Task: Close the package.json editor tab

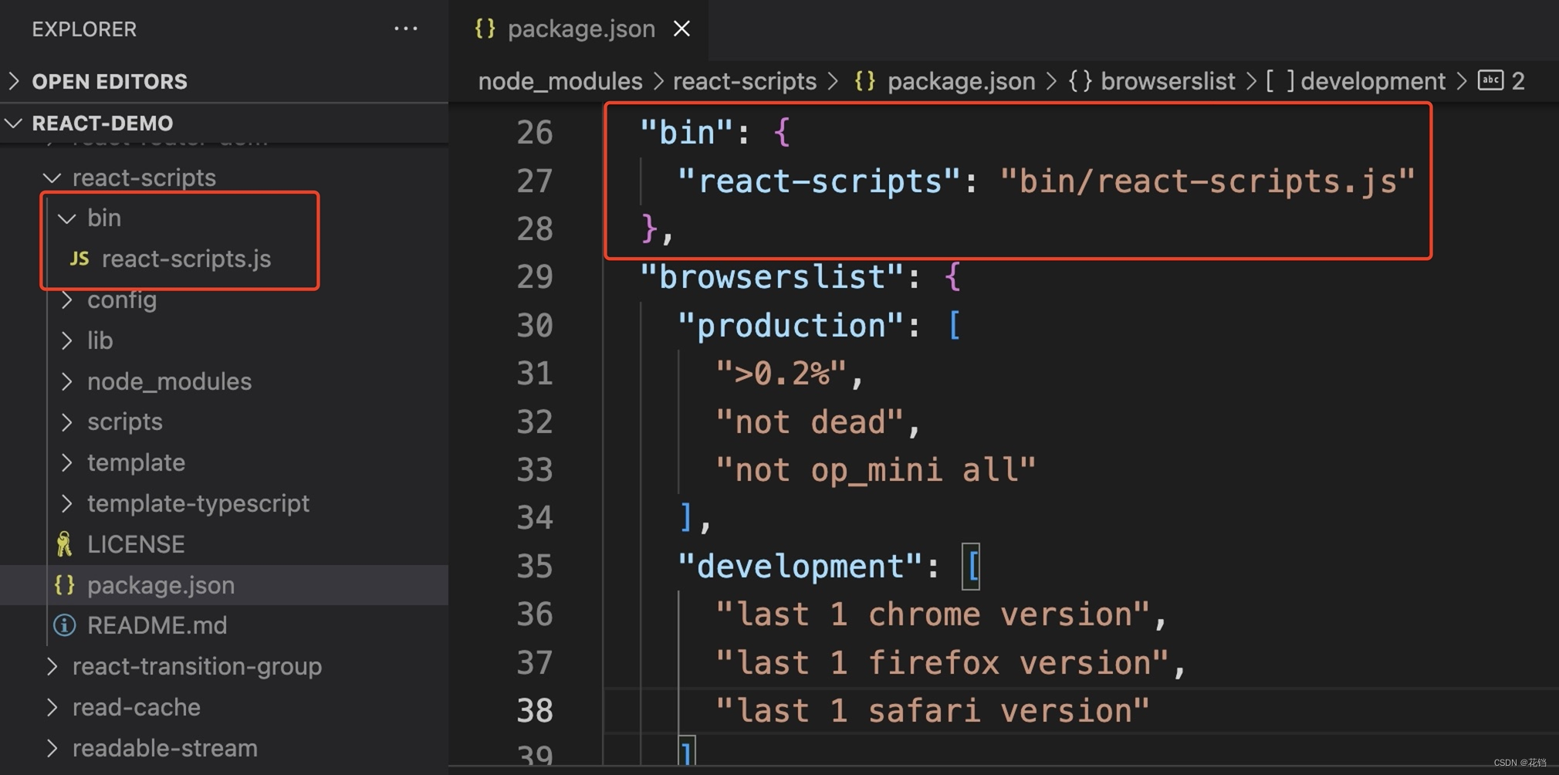Action: click(681, 29)
